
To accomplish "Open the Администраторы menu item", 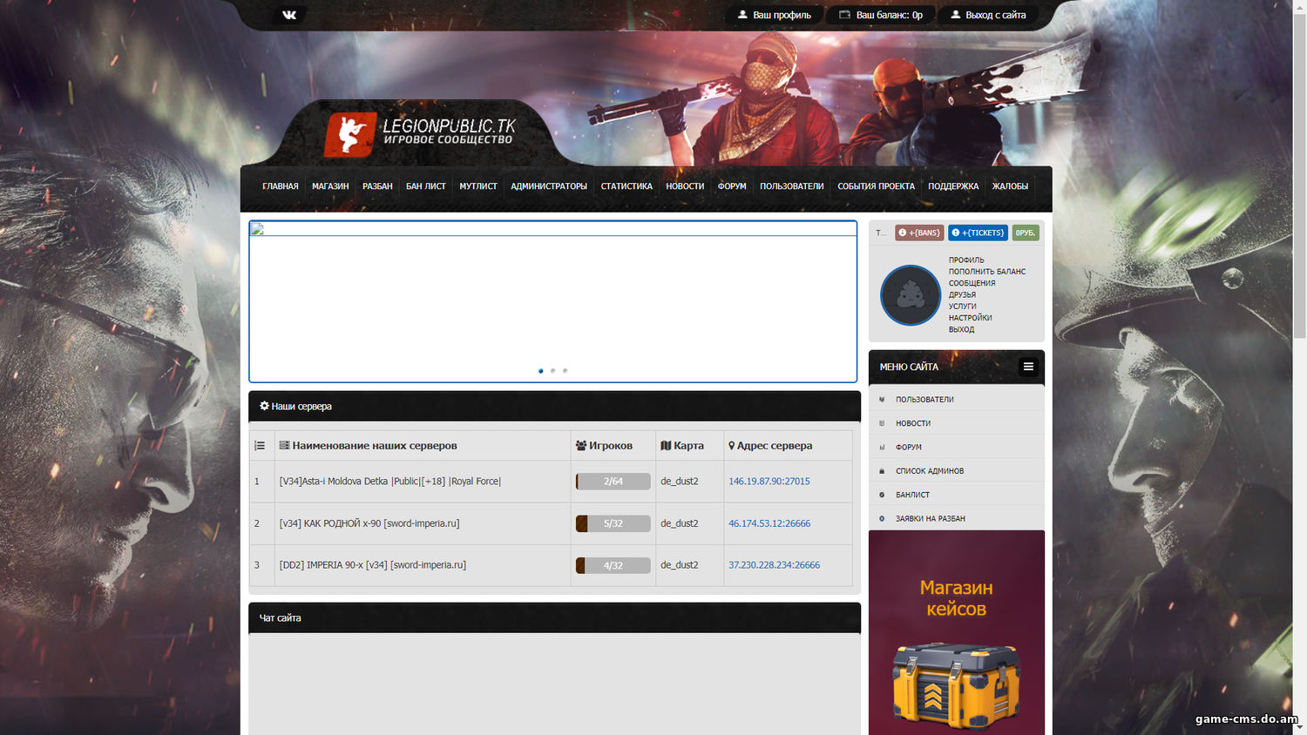I will pyautogui.click(x=549, y=186).
